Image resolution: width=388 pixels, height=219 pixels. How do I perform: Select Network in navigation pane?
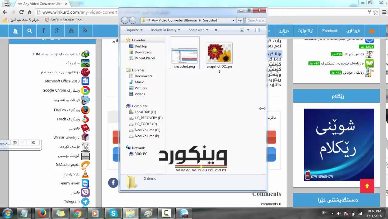(x=138, y=148)
